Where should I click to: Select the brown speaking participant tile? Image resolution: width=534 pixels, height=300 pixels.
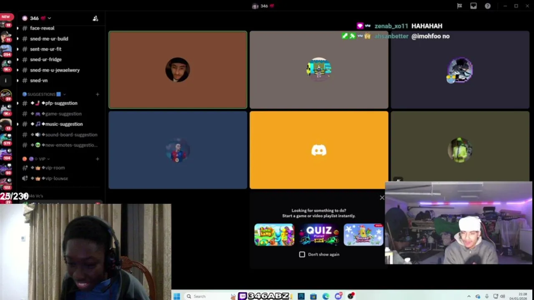[x=178, y=70]
